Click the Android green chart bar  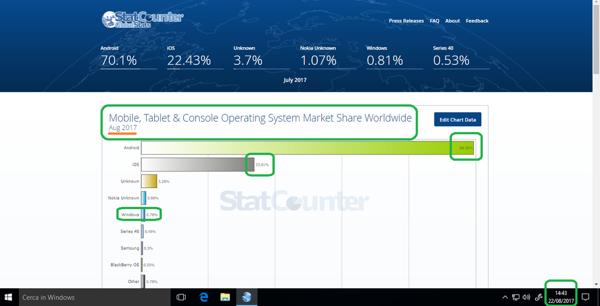click(307, 148)
